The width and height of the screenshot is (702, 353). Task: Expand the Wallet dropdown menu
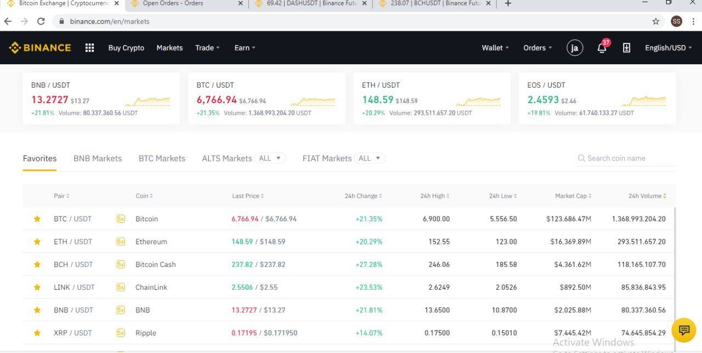pos(495,48)
